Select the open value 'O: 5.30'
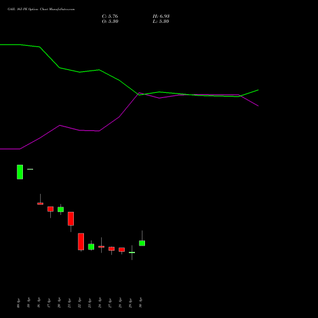 110,21
